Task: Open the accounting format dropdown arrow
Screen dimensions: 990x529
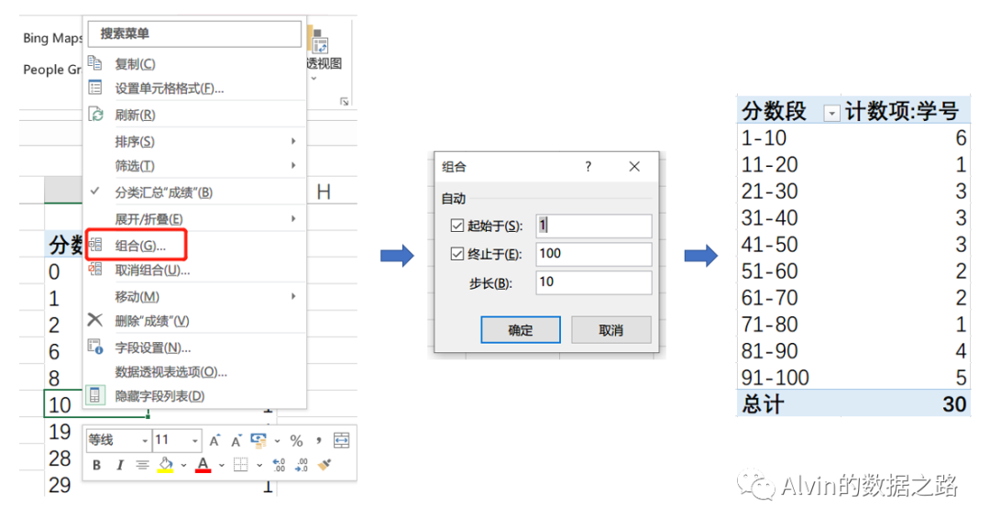Action: click(x=277, y=441)
